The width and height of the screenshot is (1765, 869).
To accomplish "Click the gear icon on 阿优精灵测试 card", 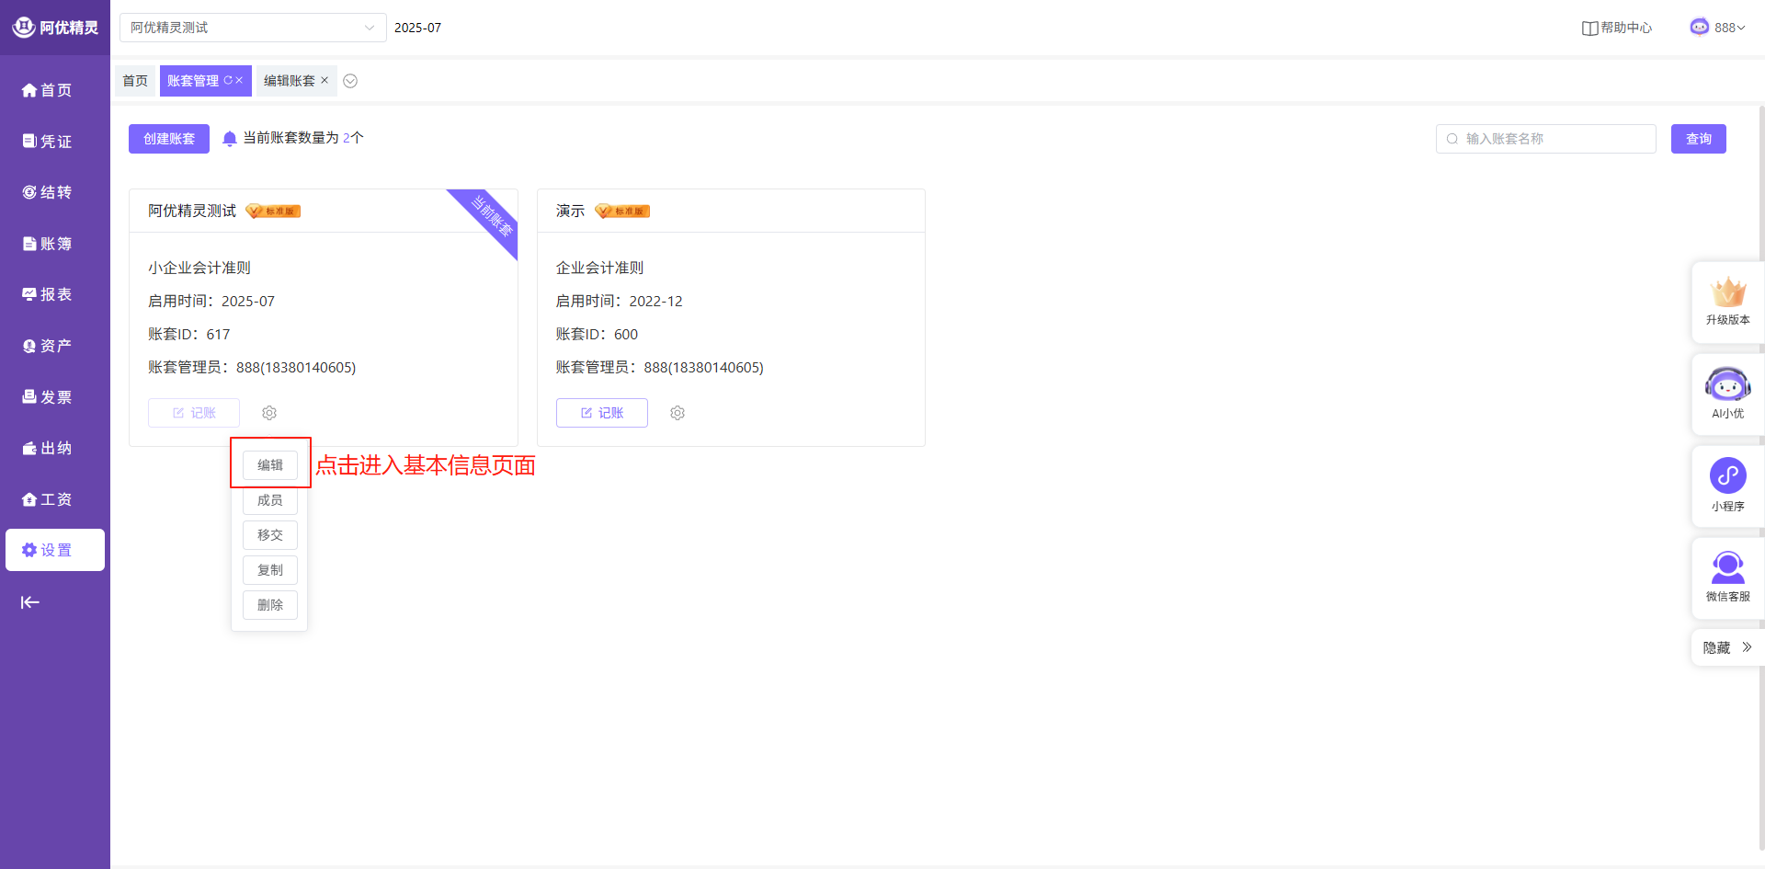I will point(269,413).
